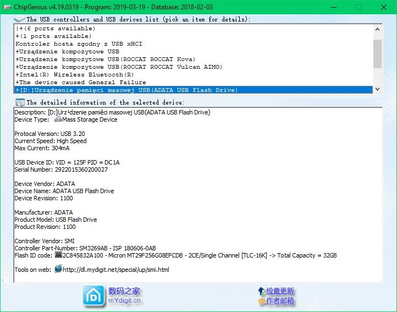Open the 检查更新 check-update link
Viewport: 397px width, 312px height.
(x=280, y=291)
